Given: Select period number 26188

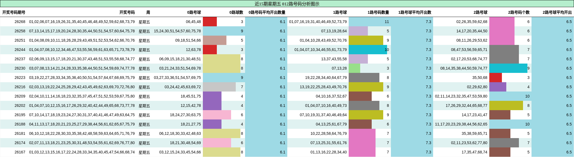Looking at the screenshot, I should [x=20, y=124].
